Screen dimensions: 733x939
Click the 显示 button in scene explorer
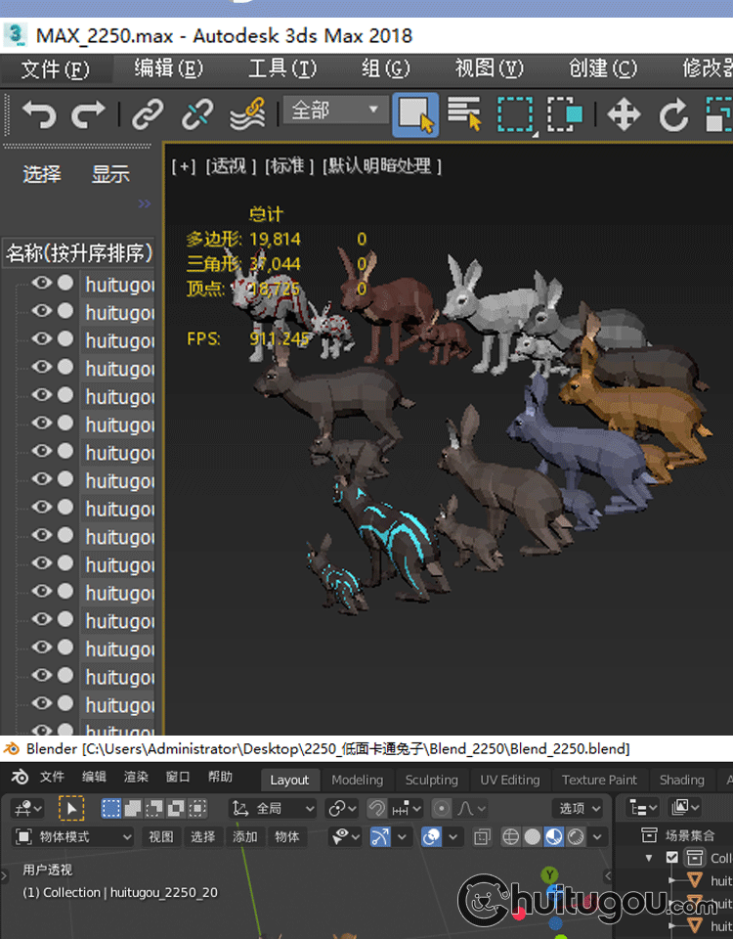[110, 174]
